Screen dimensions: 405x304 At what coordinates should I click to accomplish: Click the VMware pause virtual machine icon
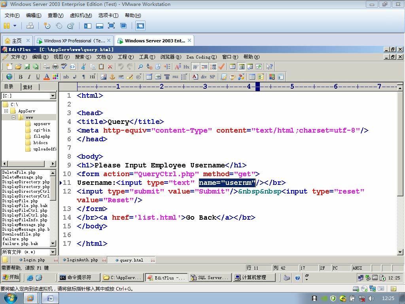click(7, 26)
